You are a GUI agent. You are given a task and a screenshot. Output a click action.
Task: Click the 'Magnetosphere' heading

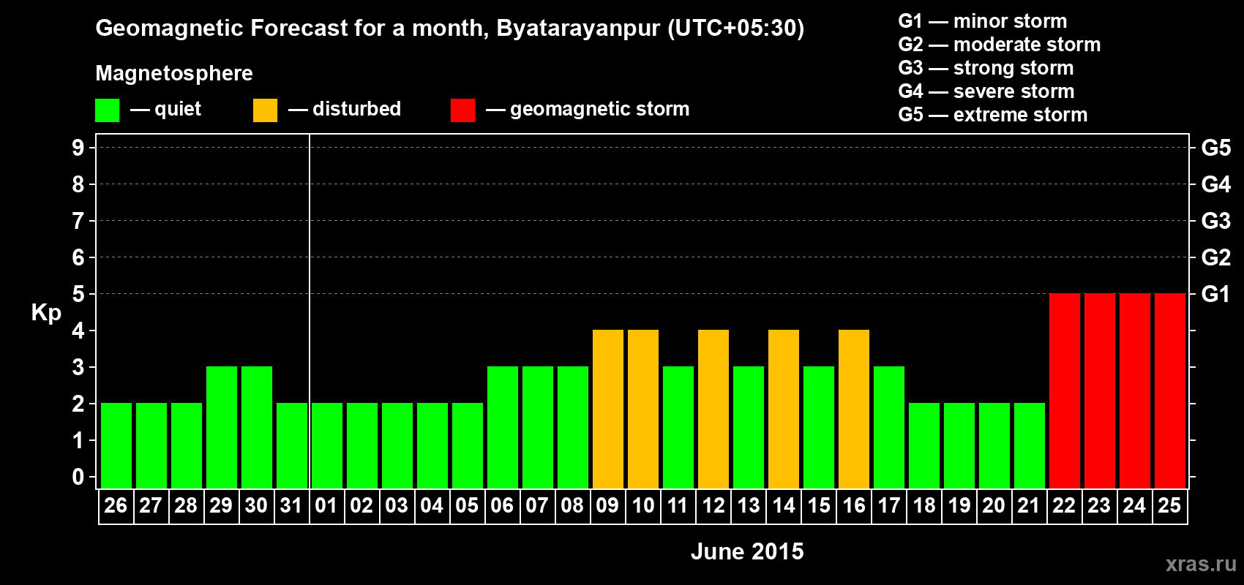point(174,73)
